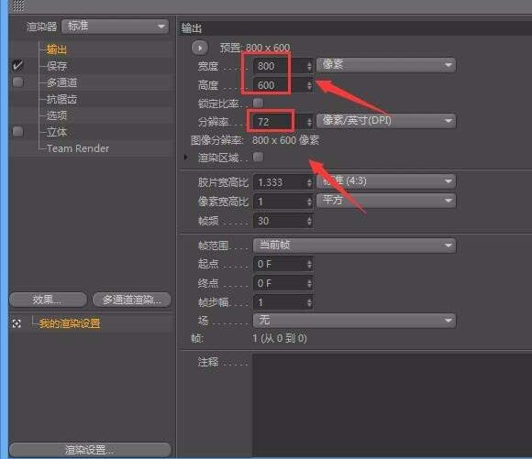Select the 立体 entry in the list
Image resolution: width=532 pixels, height=459 pixels.
point(57,132)
